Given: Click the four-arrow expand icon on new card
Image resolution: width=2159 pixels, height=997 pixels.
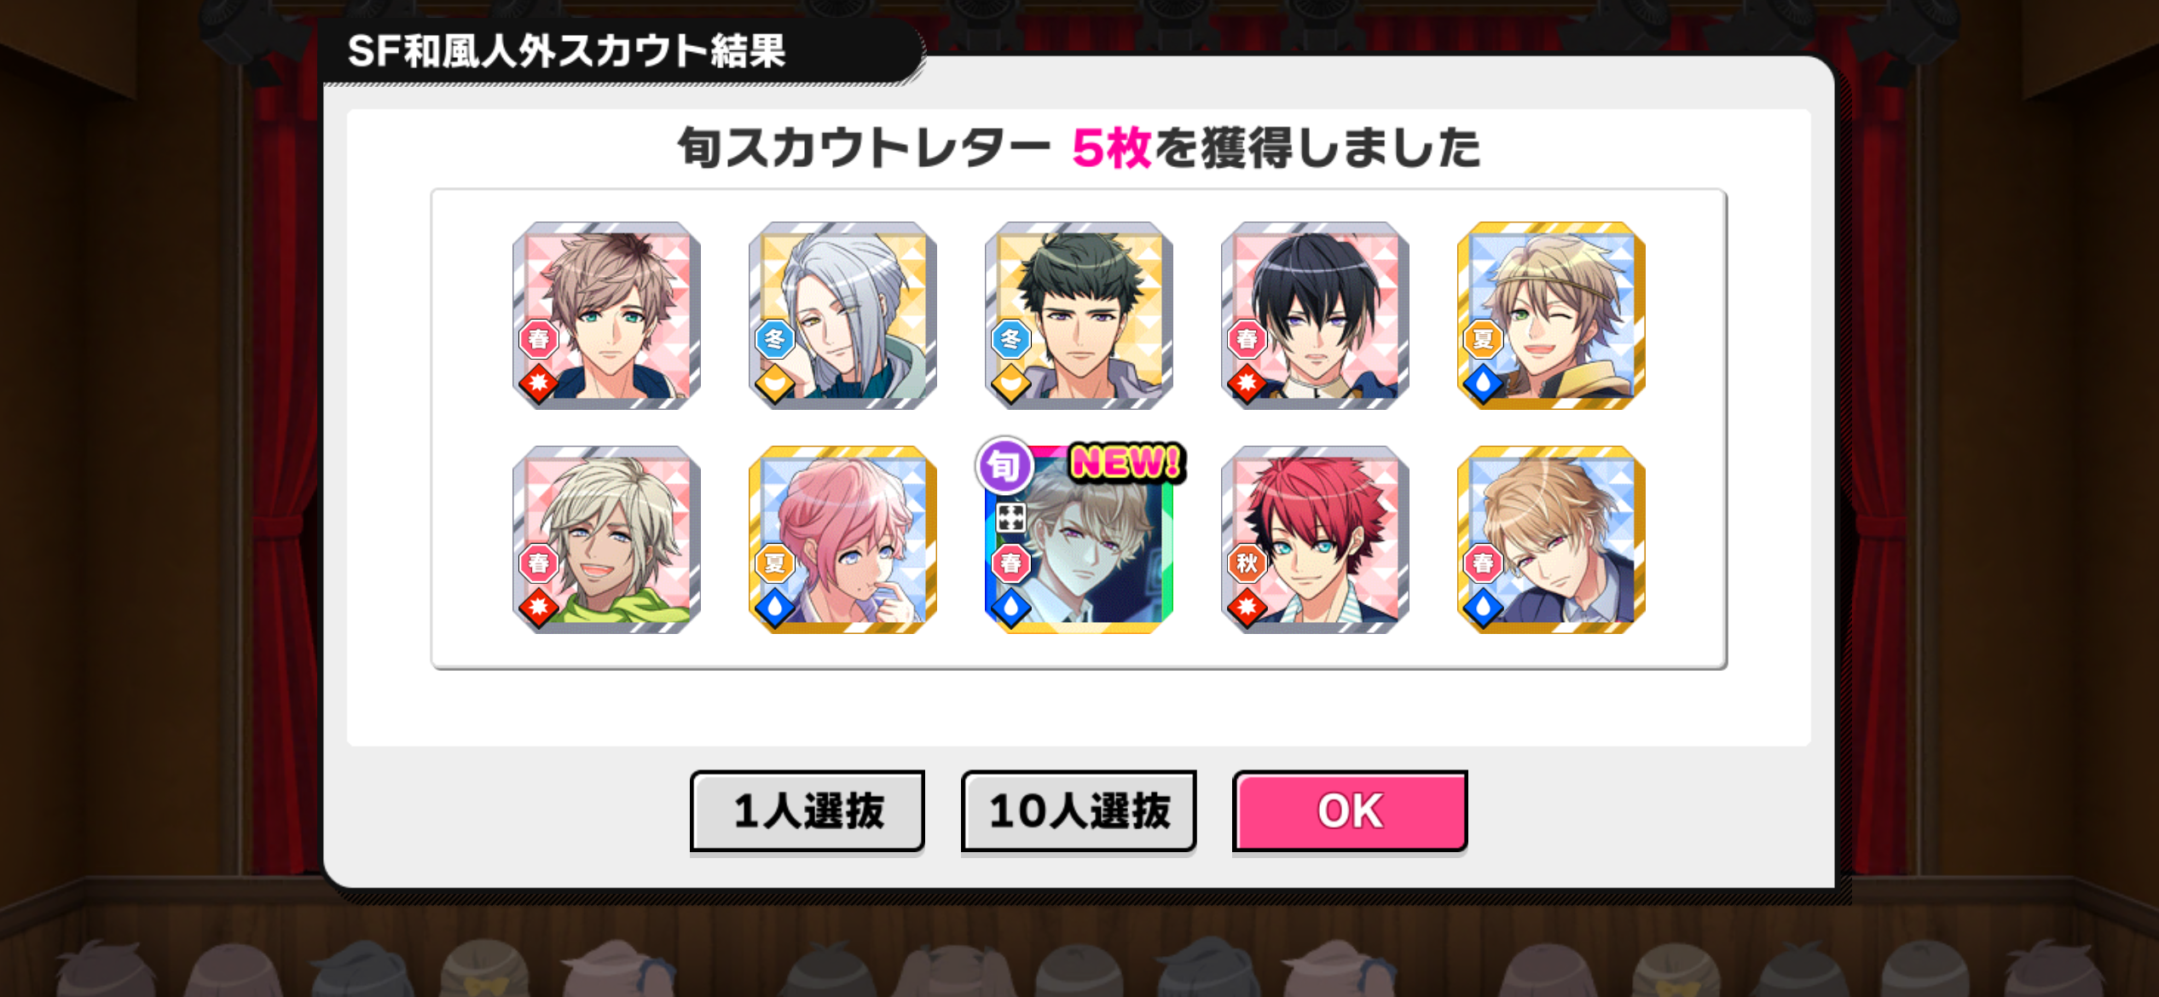Looking at the screenshot, I should pos(1010,517).
